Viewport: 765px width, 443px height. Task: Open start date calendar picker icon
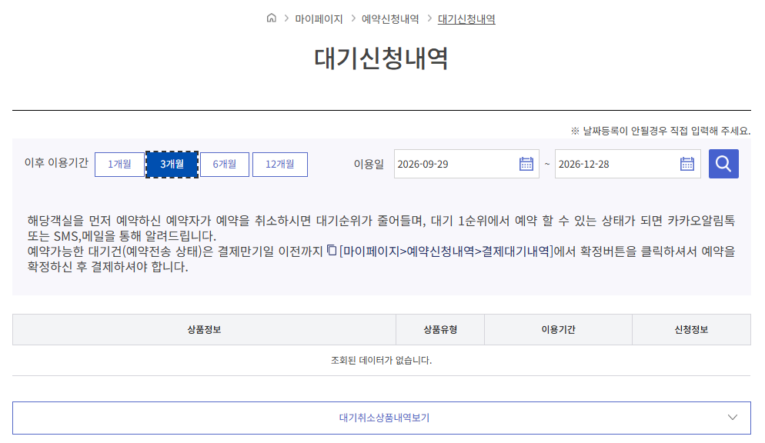[x=526, y=164]
